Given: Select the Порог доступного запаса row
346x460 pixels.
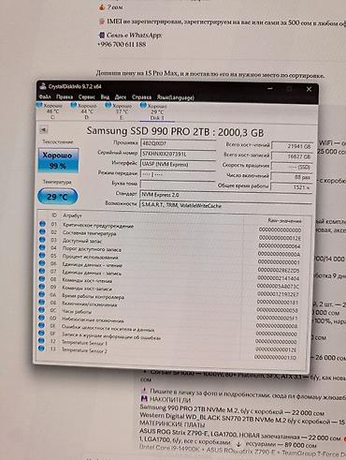Looking at the screenshot, I should click(170, 250).
